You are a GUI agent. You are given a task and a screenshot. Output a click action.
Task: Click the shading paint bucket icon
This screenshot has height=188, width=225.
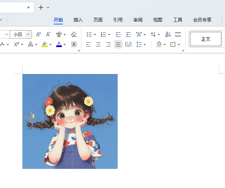coord(159,44)
